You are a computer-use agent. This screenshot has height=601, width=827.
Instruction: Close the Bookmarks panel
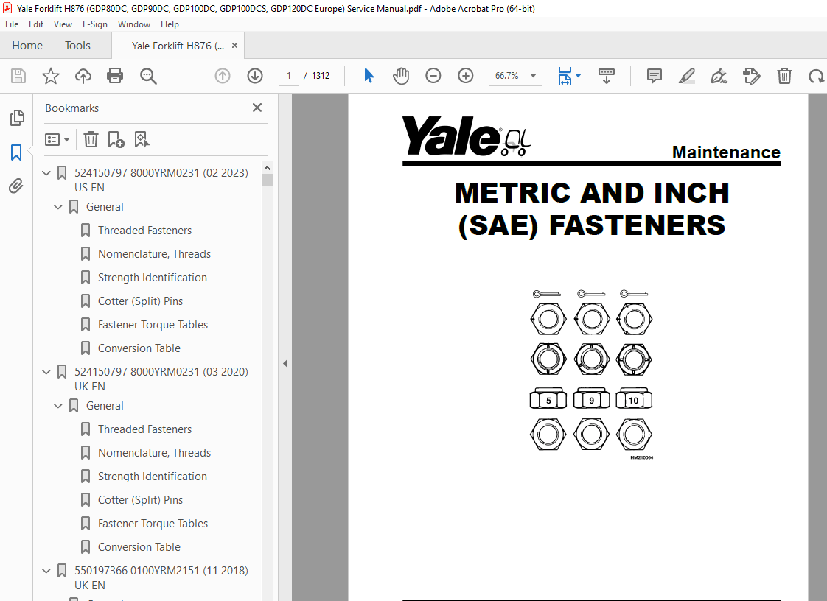(x=257, y=108)
